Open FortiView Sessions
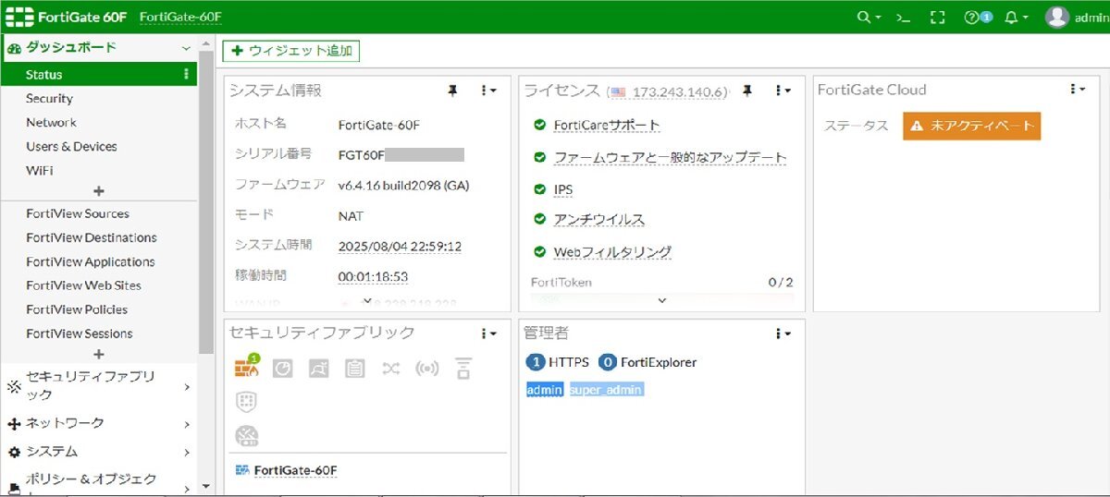Image resolution: width=1110 pixels, height=497 pixels. (x=80, y=333)
